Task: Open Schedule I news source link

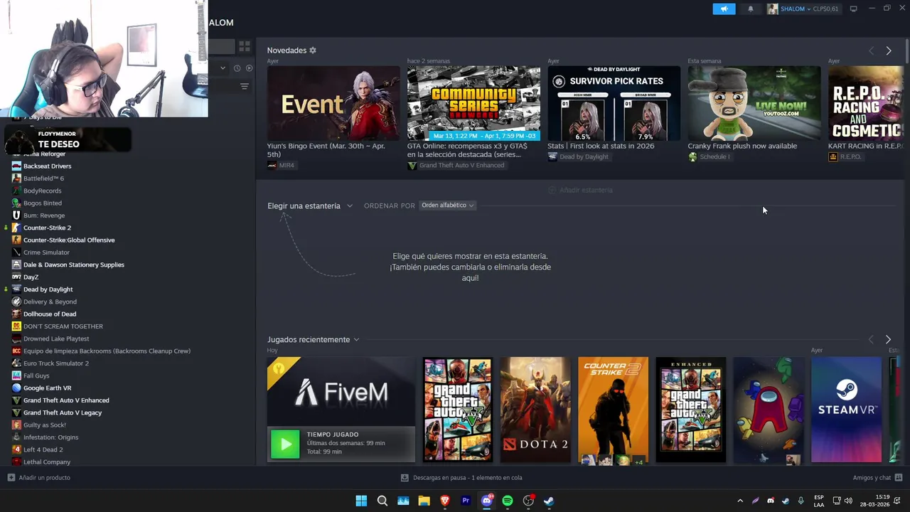Action: pyautogui.click(x=714, y=156)
